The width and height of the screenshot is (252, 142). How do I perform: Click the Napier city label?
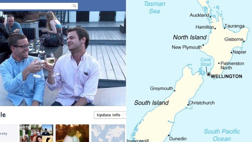point(239,52)
